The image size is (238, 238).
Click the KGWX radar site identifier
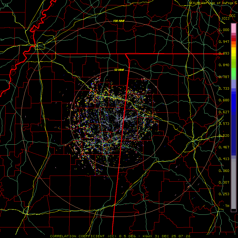pyautogui.click(x=148, y=236)
